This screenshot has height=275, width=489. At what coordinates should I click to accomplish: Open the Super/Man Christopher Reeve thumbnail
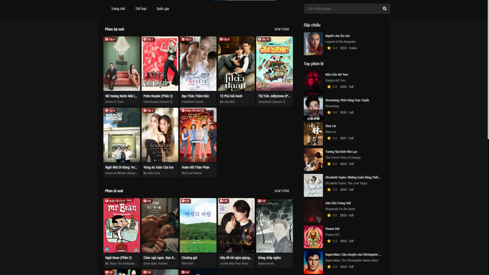[x=313, y=262]
